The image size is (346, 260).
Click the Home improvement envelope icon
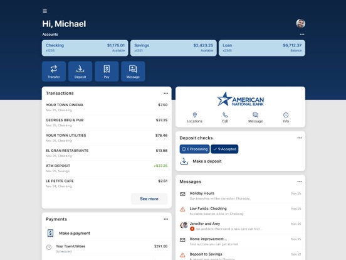point(182,240)
